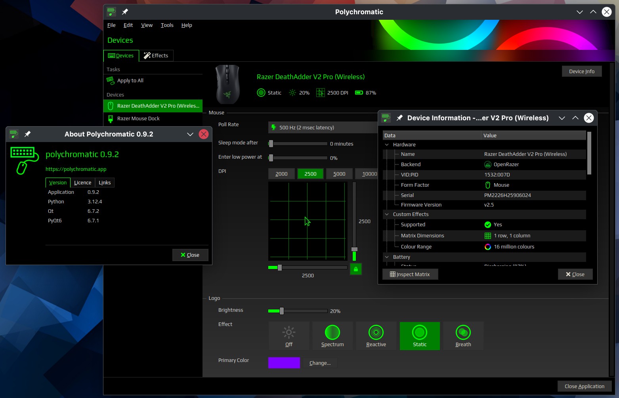Click the mouse icon of DeathAdder in device list
The width and height of the screenshot is (619, 398).
pyautogui.click(x=111, y=106)
